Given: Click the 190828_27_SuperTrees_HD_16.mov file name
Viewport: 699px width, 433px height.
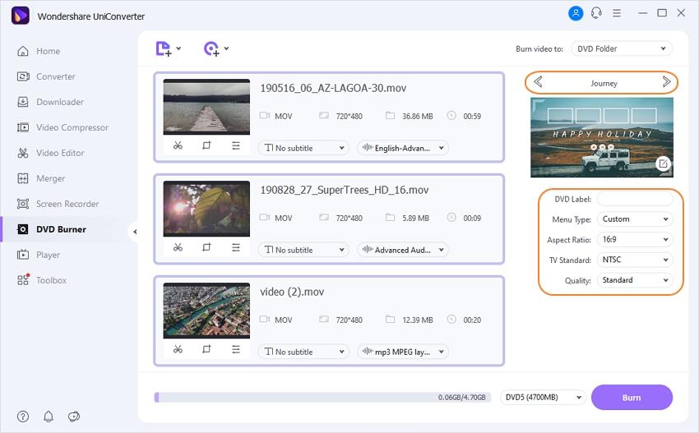Looking at the screenshot, I should 344,191.
